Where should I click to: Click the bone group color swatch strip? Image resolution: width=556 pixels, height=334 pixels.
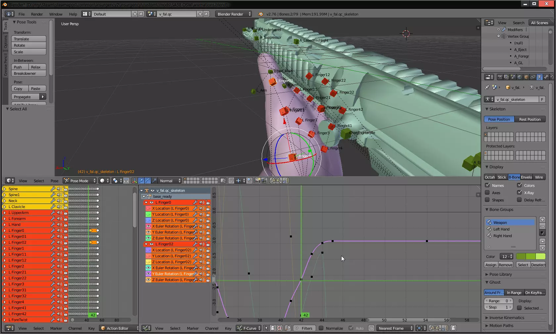[531, 257]
